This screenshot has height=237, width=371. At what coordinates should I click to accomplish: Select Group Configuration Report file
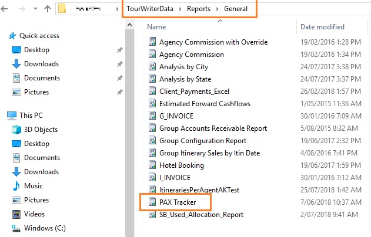[x=203, y=141]
